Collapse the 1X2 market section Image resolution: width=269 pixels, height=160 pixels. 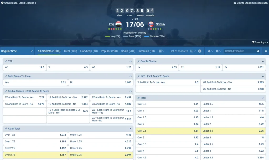(x=130, y=61)
